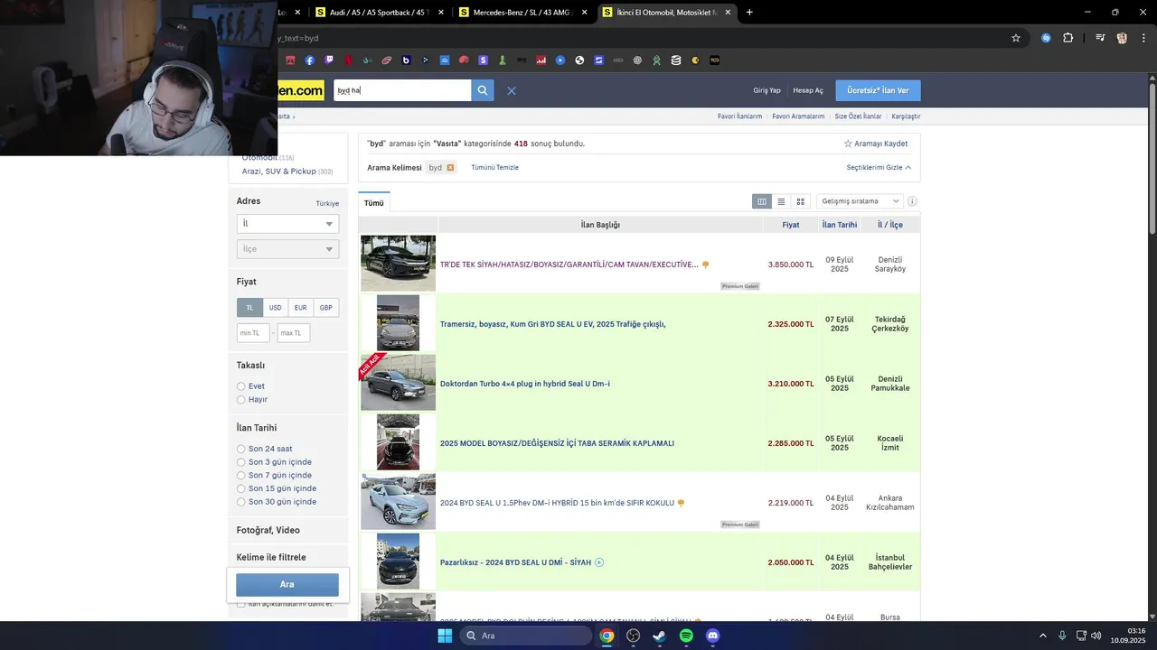Open the purple S bookmark icon

pos(484,60)
